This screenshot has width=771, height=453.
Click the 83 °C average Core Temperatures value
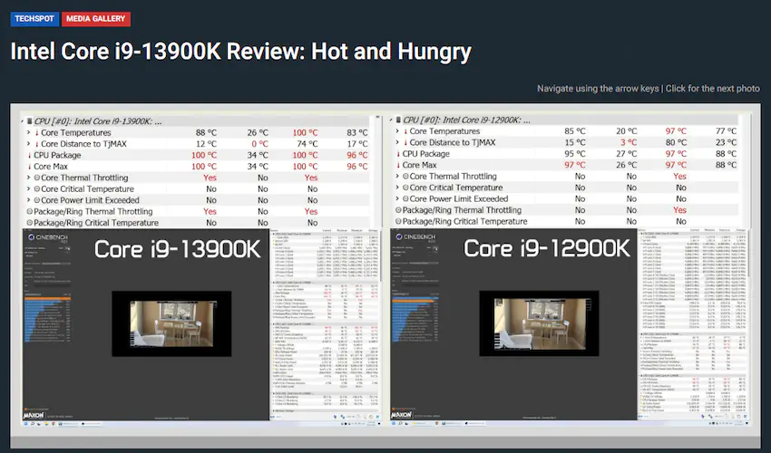tap(357, 132)
